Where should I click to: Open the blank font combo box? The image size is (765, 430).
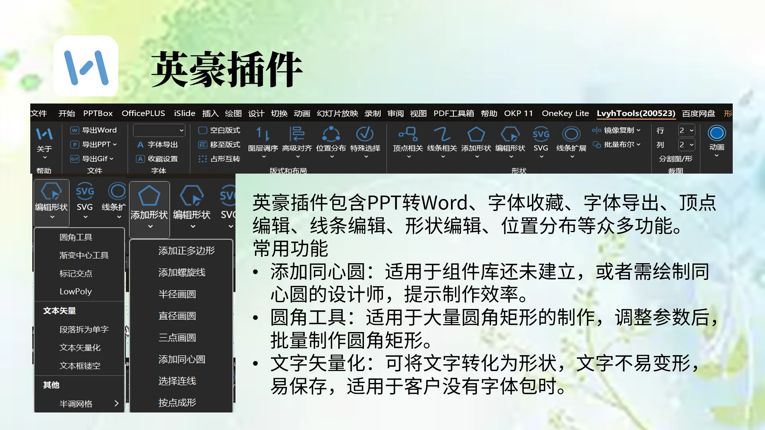(159, 130)
